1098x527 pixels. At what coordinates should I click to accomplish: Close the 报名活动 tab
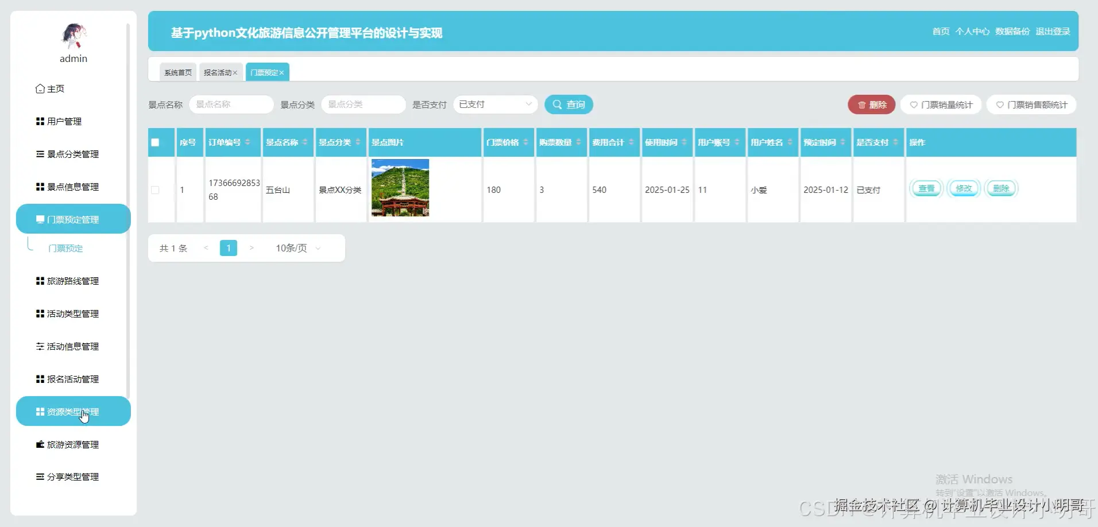(x=235, y=73)
